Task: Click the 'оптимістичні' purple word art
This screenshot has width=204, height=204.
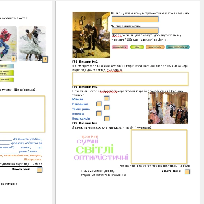Action: pyautogui.click(x=101, y=157)
